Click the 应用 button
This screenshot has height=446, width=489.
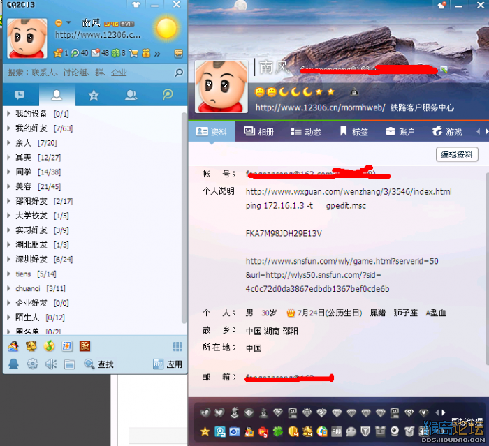pyautogui.click(x=168, y=364)
